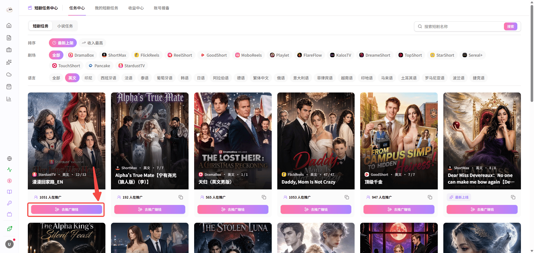Select the 西班牙语 language filter
The height and width of the screenshot is (253, 534).
tap(108, 78)
